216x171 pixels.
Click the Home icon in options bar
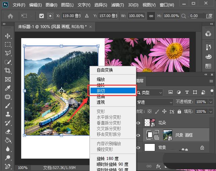click(x=10, y=16)
